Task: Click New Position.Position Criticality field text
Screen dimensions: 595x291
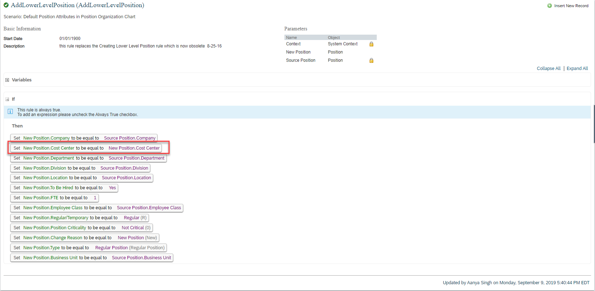Action: pos(55,228)
